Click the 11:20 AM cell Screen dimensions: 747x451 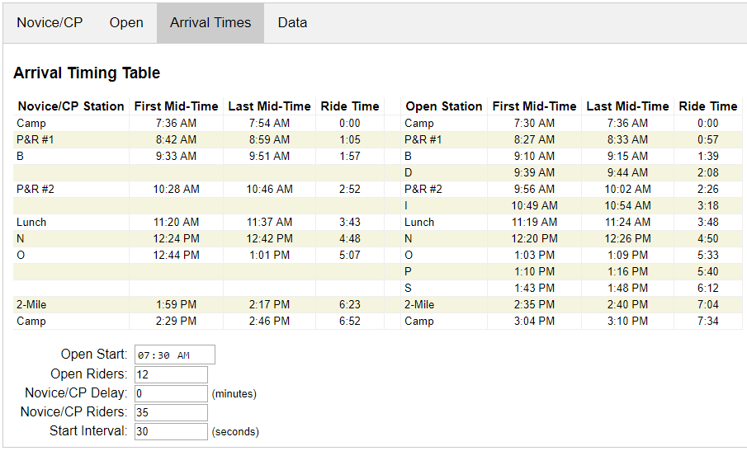pyautogui.click(x=177, y=222)
